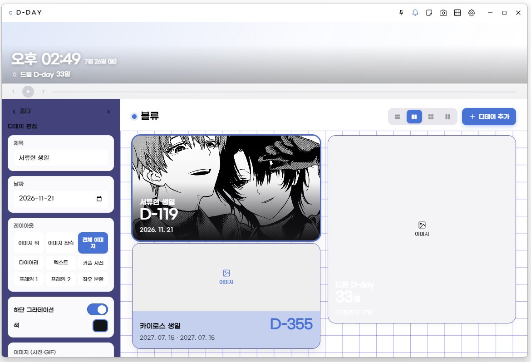Viewport: 531px width, 362px height.
Task: Click the banner slideshow progress bar
Action: (x=284, y=92)
